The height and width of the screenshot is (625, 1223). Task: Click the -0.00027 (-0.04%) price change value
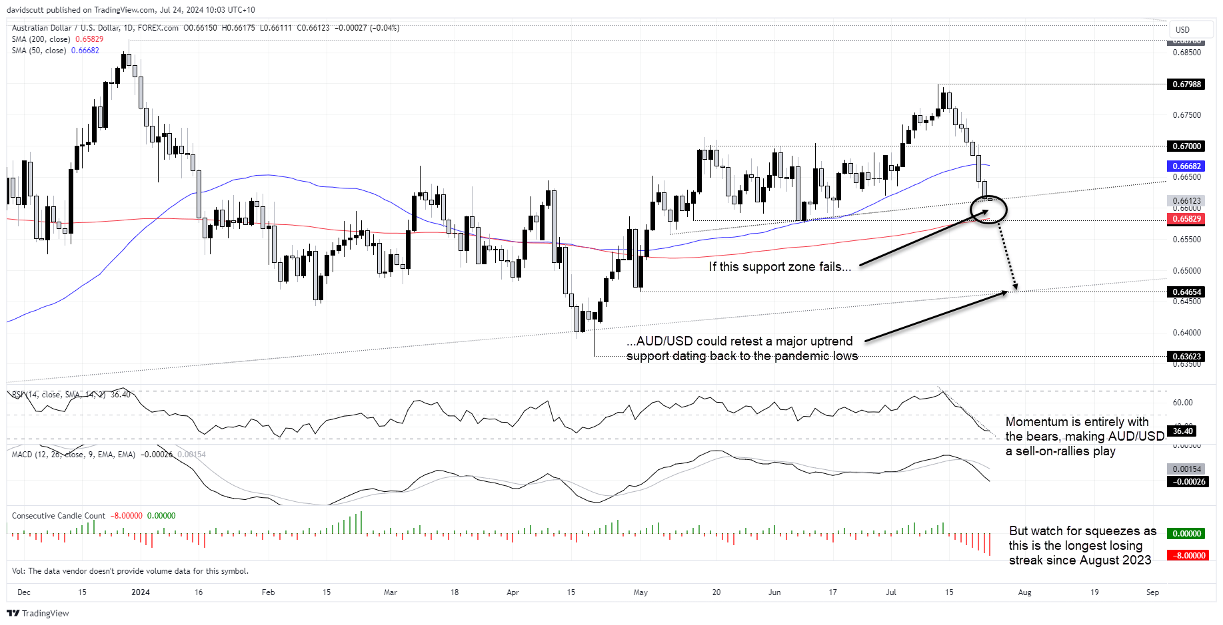click(x=367, y=28)
